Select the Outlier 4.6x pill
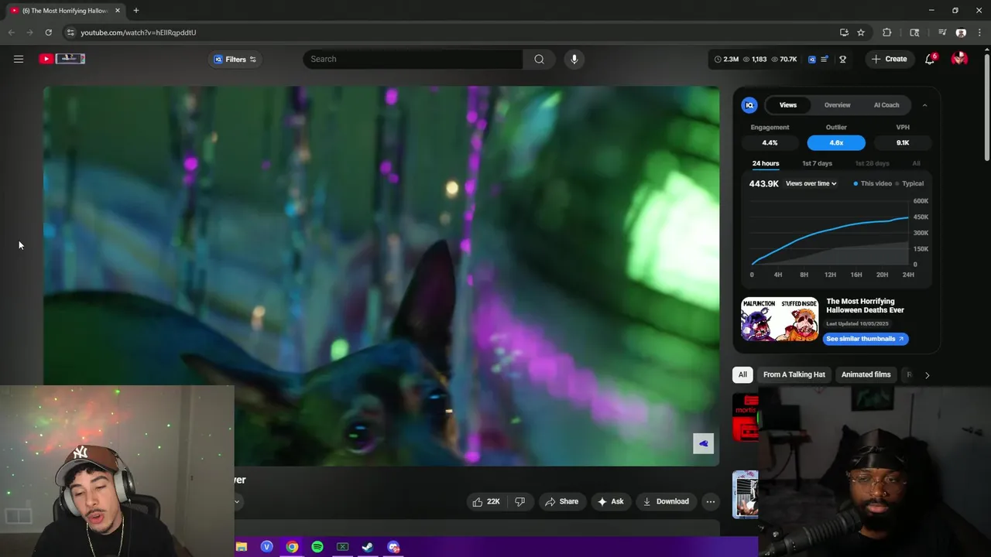The width and height of the screenshot is (991, 557). coord(836,142)
